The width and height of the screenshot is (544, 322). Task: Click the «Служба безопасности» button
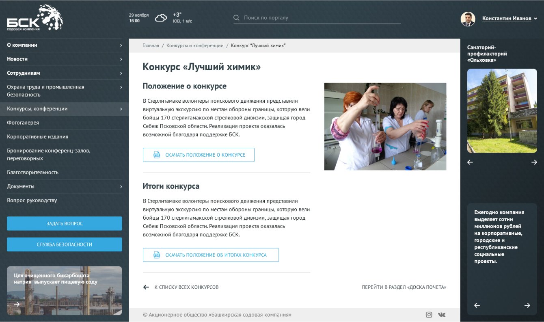click(65, 244)
